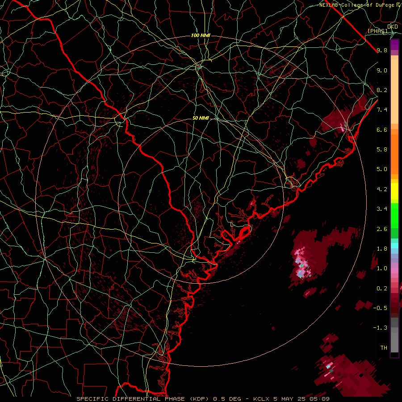The width and height of the screenshot is (402, 402).
Task: Click the 6.6 scale value
Action: coord(382,130)
